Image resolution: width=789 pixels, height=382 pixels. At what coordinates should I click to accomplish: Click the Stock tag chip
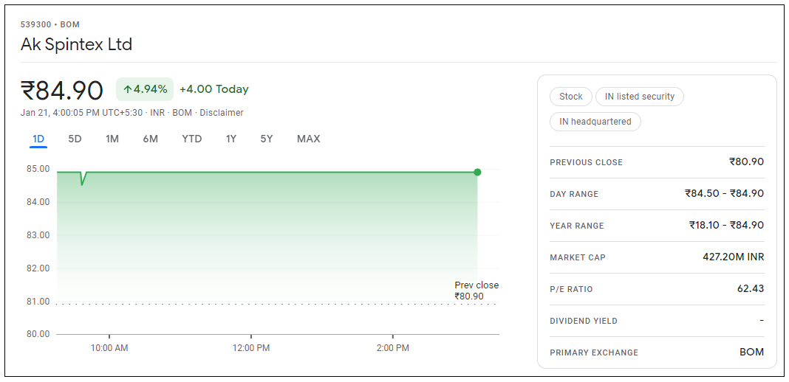[x=571, y=97]
